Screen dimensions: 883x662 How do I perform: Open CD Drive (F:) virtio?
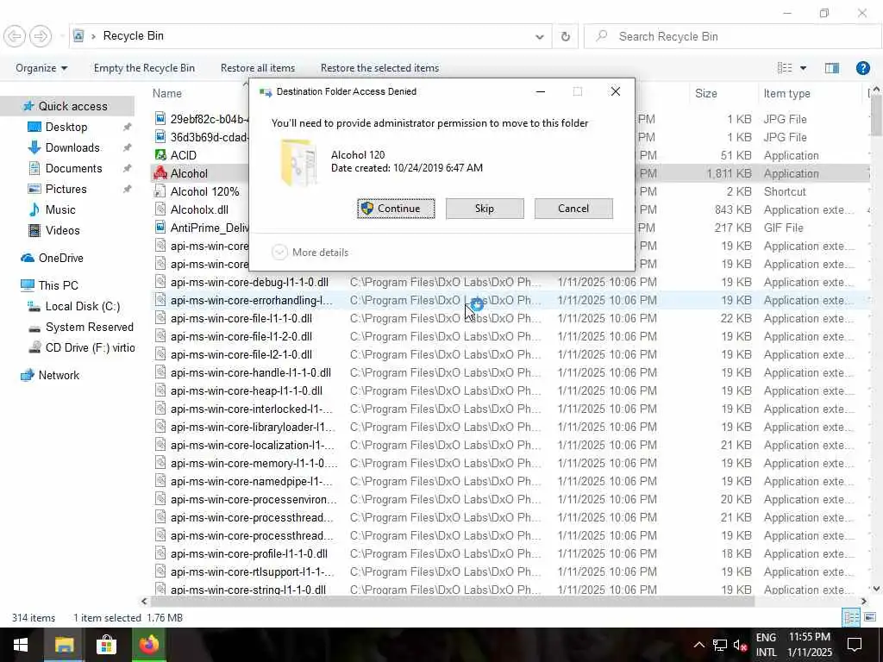89,348
